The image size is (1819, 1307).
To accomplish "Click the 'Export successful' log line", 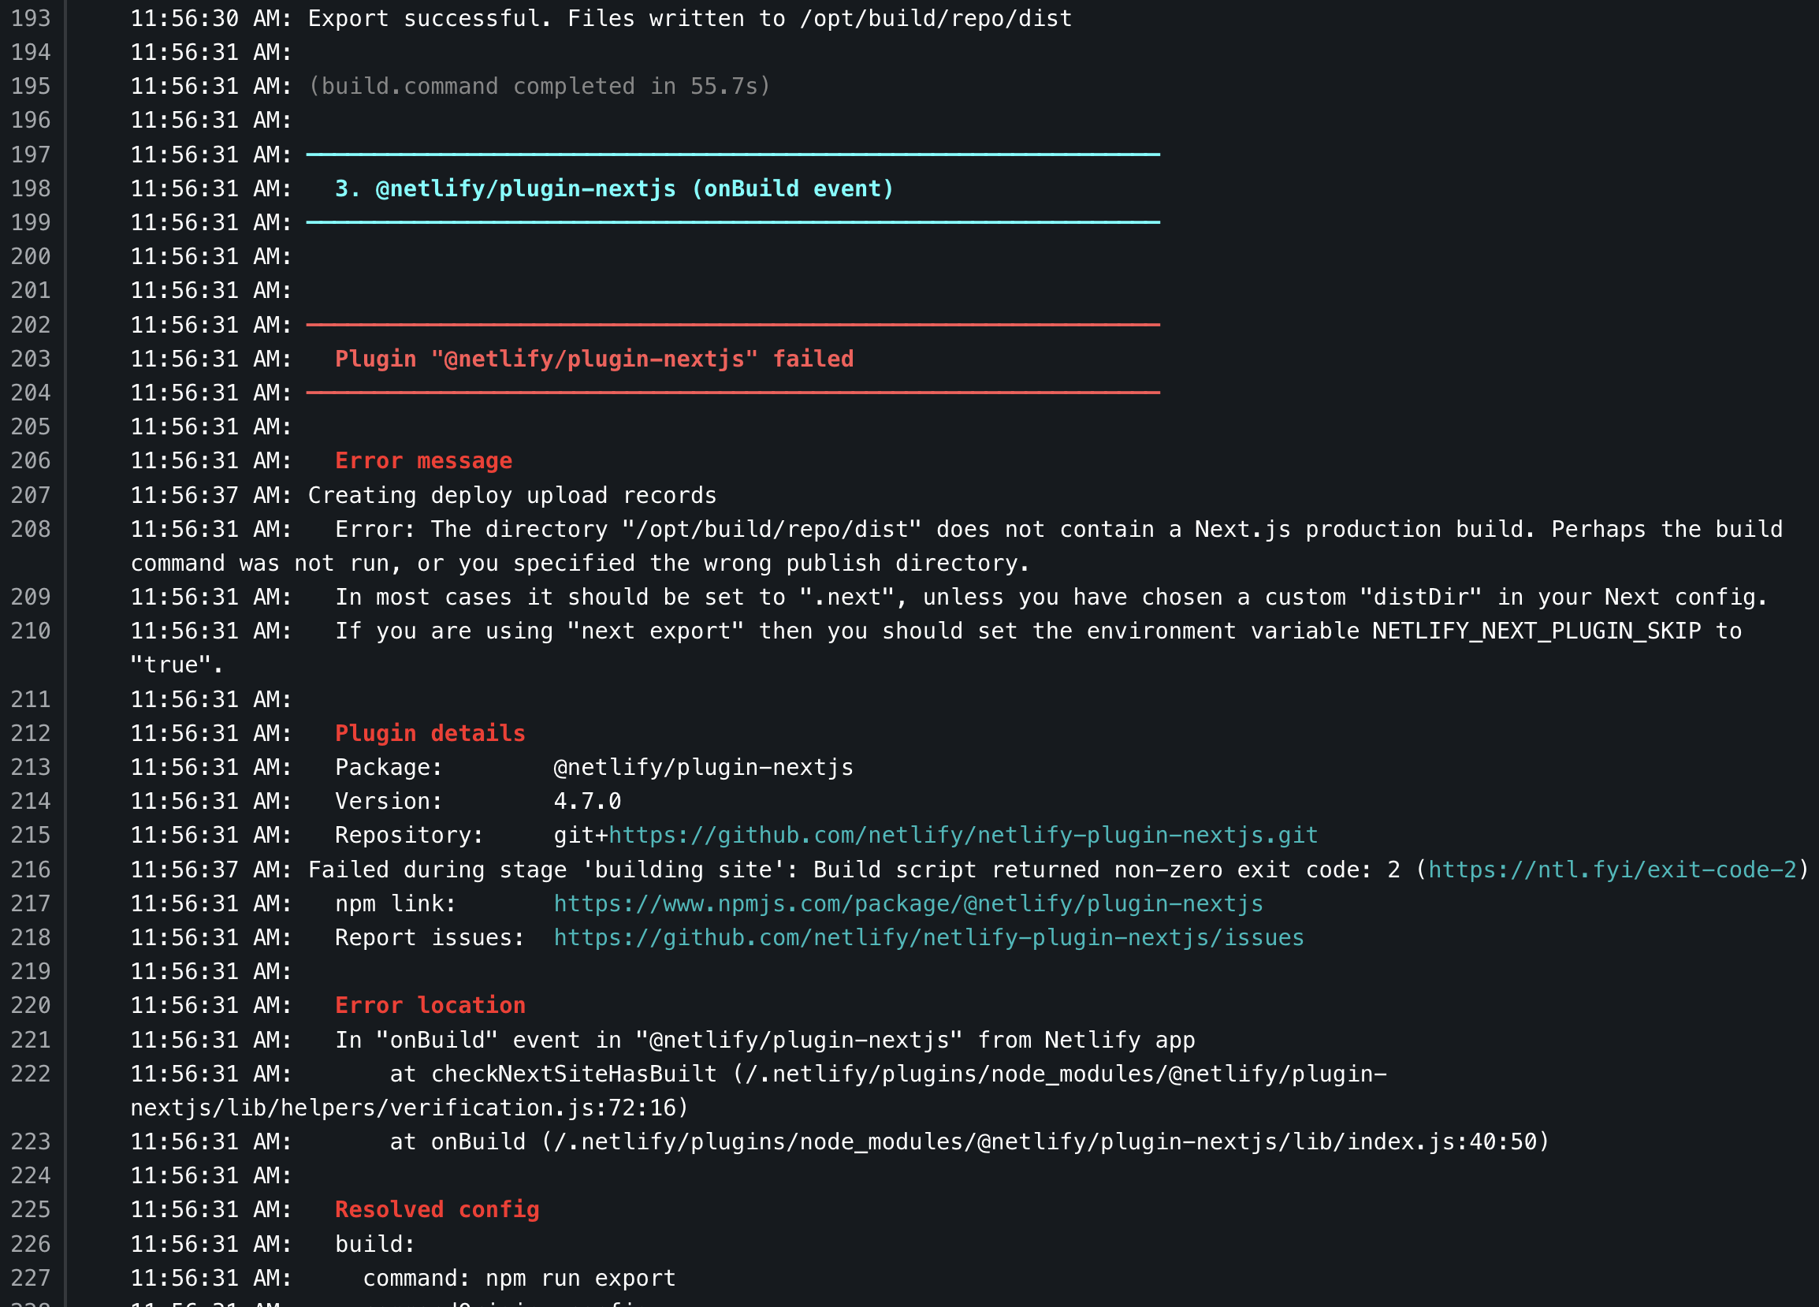I will (690, 18).
